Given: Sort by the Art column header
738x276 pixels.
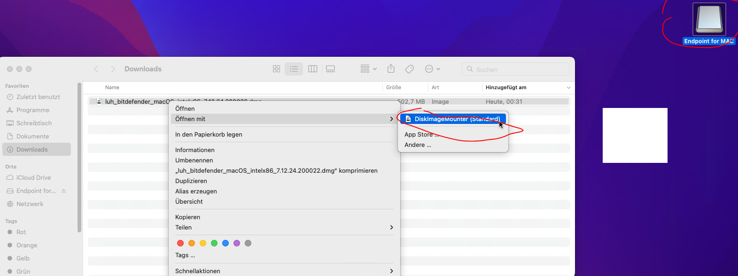Looking at the screenshot, I should coord(435,87).
